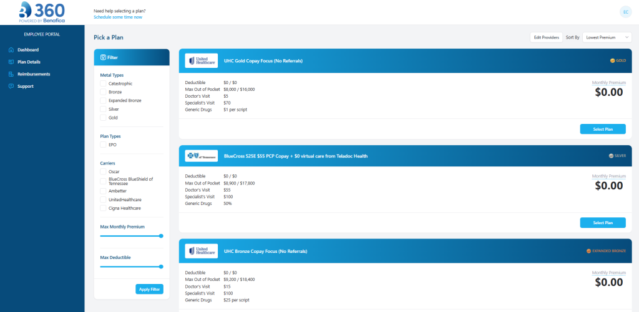Viewport: 639px width, 312px height.
Task: Click the $9,200 / $18,400 max out of pocket
Action: tap(239, 280)
